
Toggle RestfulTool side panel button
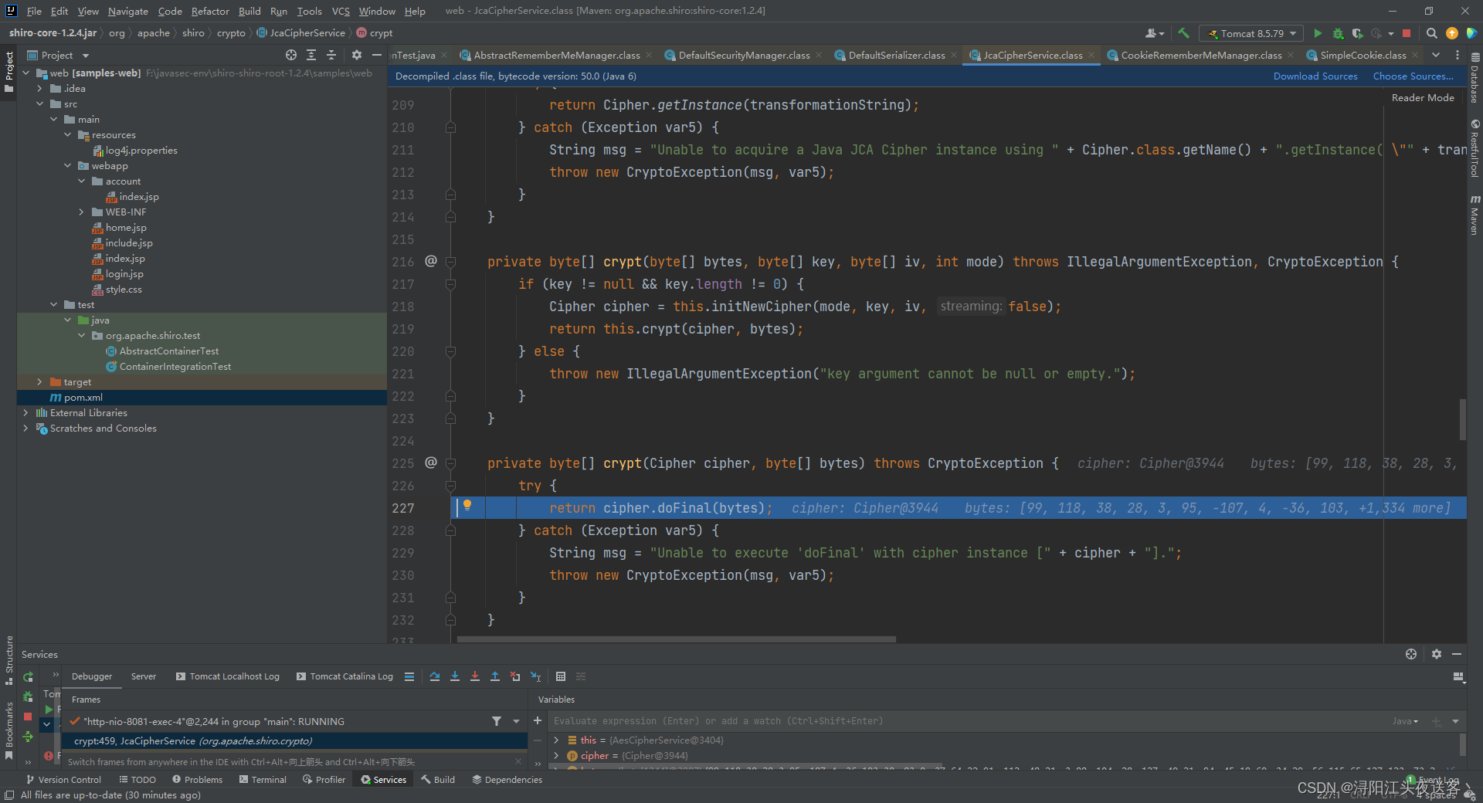click(1475, 148)
